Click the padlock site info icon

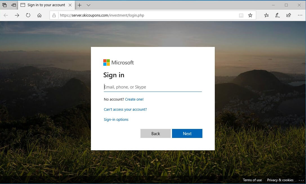pyautogui.click(x=54, y=15)
